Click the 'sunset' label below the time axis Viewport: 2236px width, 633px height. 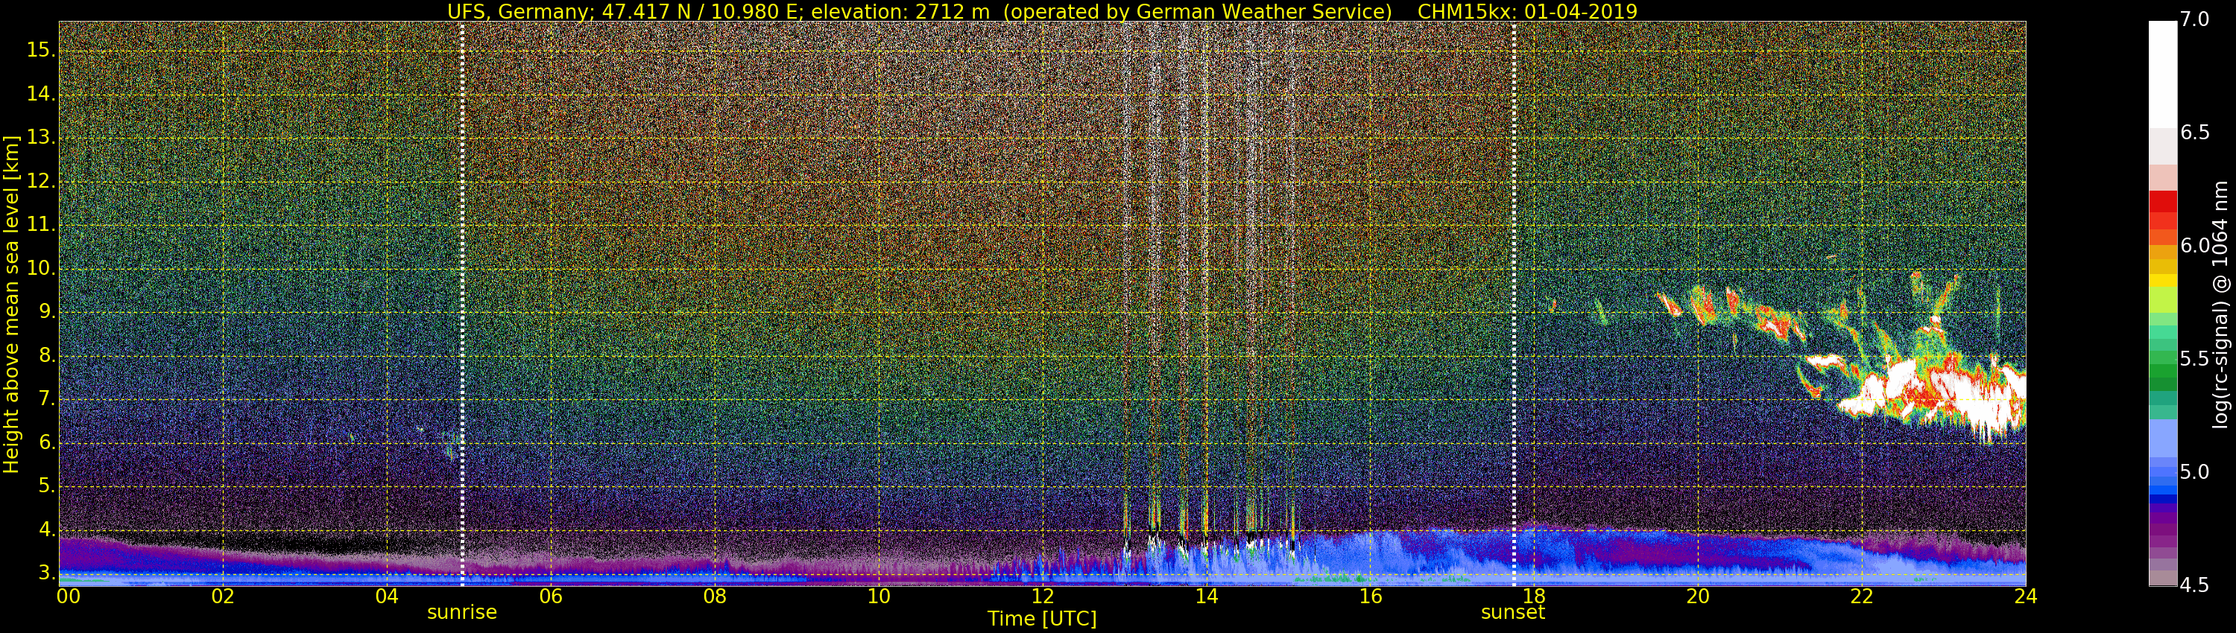click(x=1513, y=612)
